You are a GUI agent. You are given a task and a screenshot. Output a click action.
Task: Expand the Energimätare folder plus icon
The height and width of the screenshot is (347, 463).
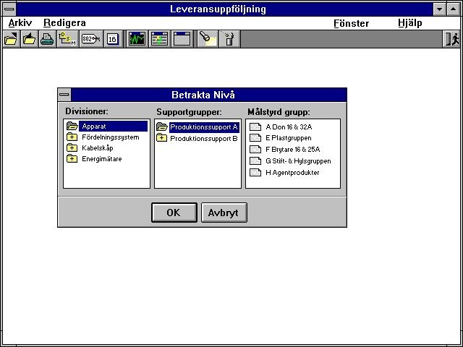72,159
